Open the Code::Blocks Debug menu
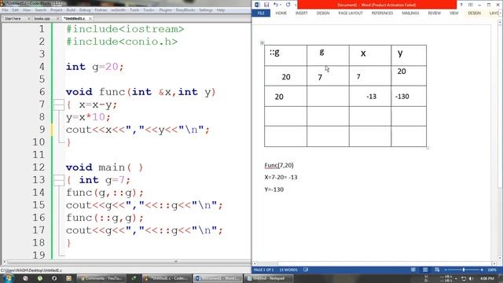This screenshot has width=503, height=283. 85,10
